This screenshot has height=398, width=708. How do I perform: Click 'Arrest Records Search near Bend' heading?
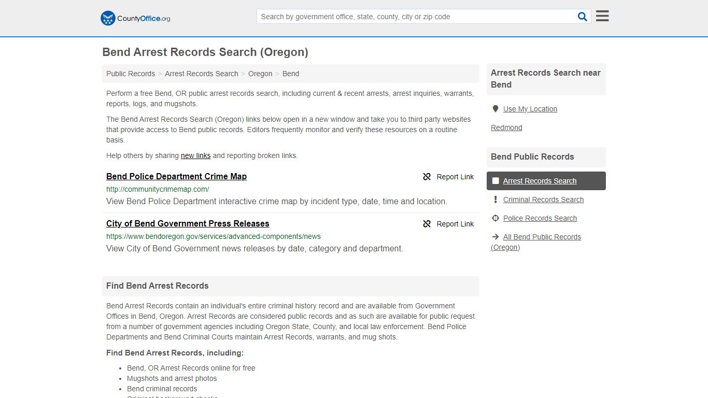click(546, 79)
